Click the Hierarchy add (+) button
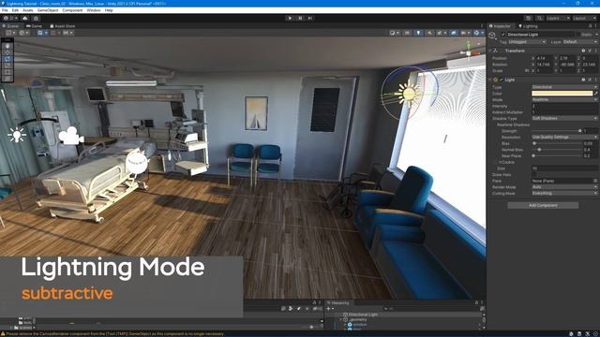 click(x=329, y=309)
